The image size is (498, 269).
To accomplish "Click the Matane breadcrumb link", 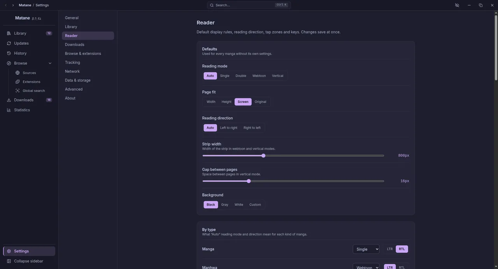I will (x=25, y=5).
